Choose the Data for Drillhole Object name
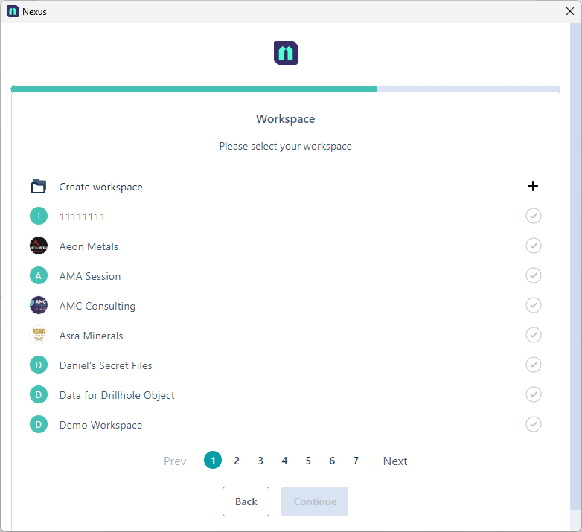 117,395
